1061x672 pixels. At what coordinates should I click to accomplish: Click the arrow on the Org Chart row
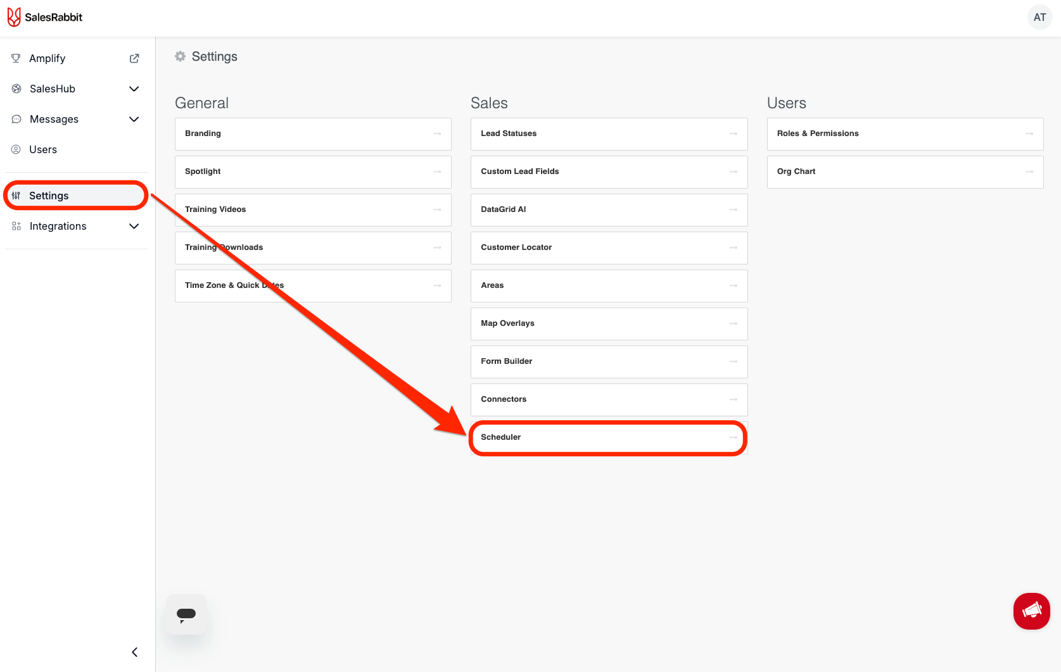coord(1029,171)
